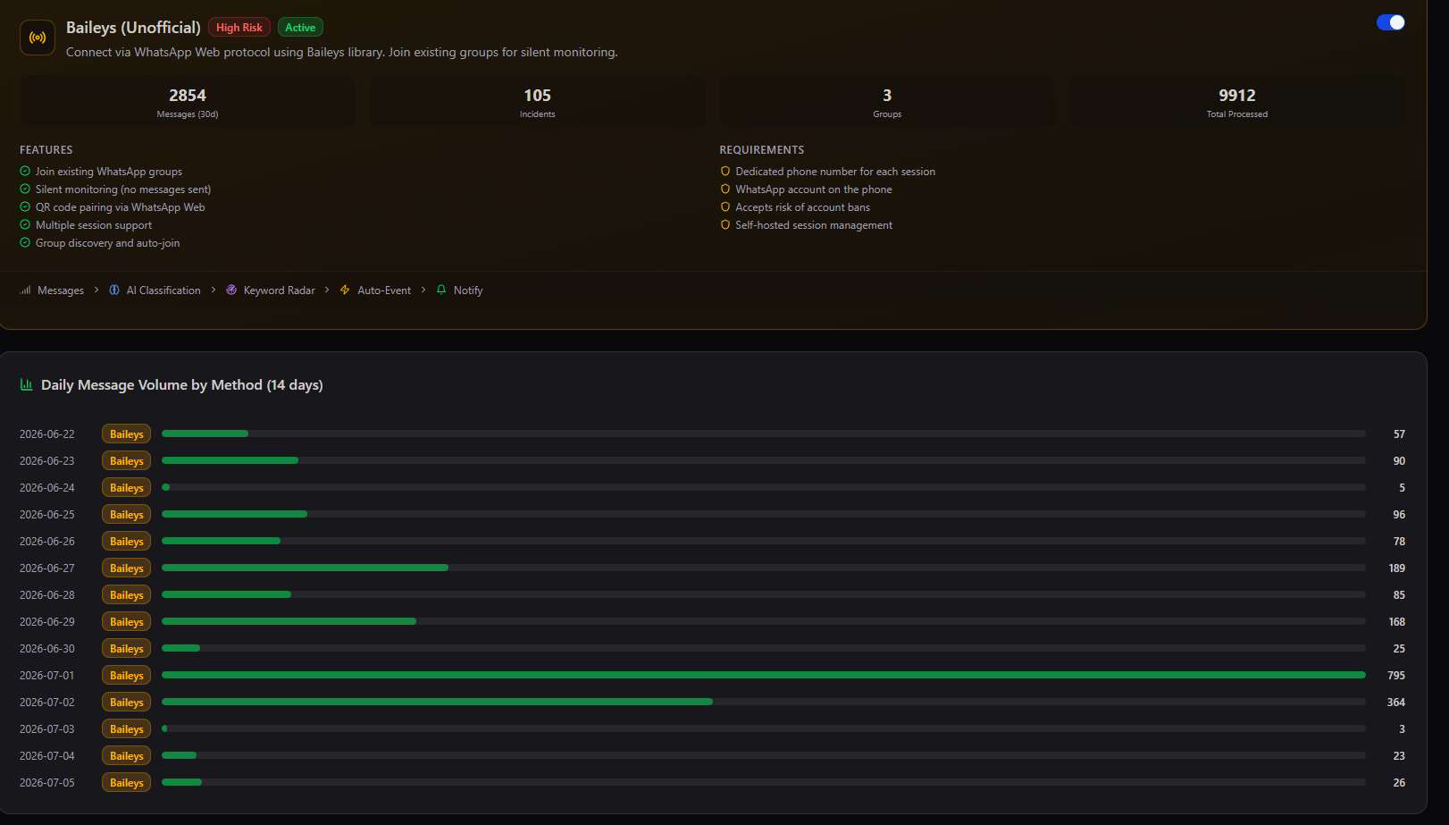
Task: Click checkmark icon for Silent monitoring
Action: 25,189
